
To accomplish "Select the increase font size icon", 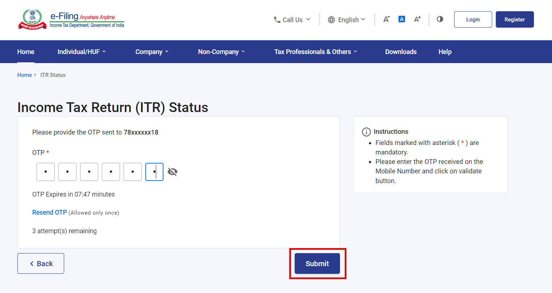I will 417,19.
